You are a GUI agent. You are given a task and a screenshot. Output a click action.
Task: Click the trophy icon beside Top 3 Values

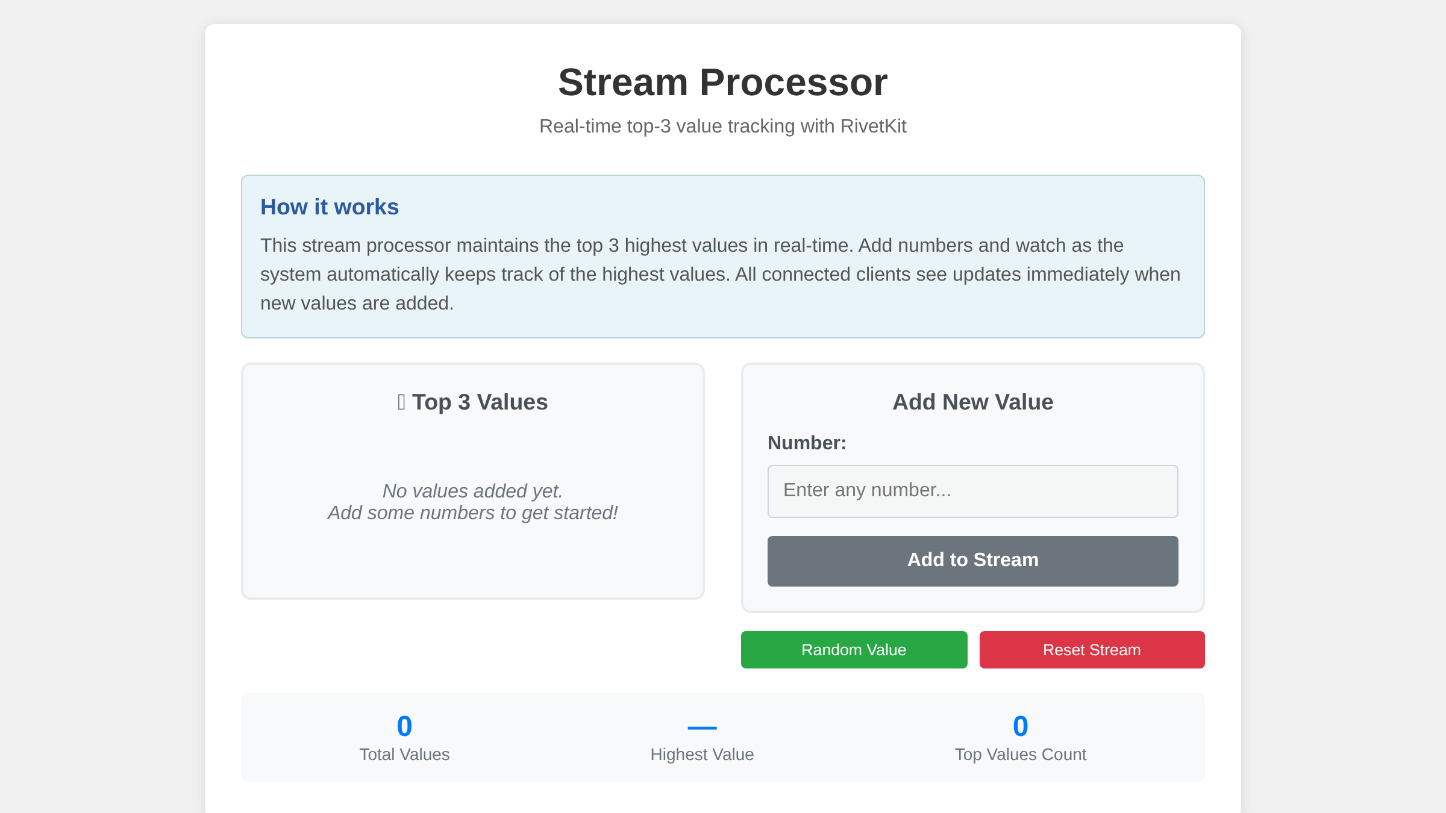[x=401, y=402]
